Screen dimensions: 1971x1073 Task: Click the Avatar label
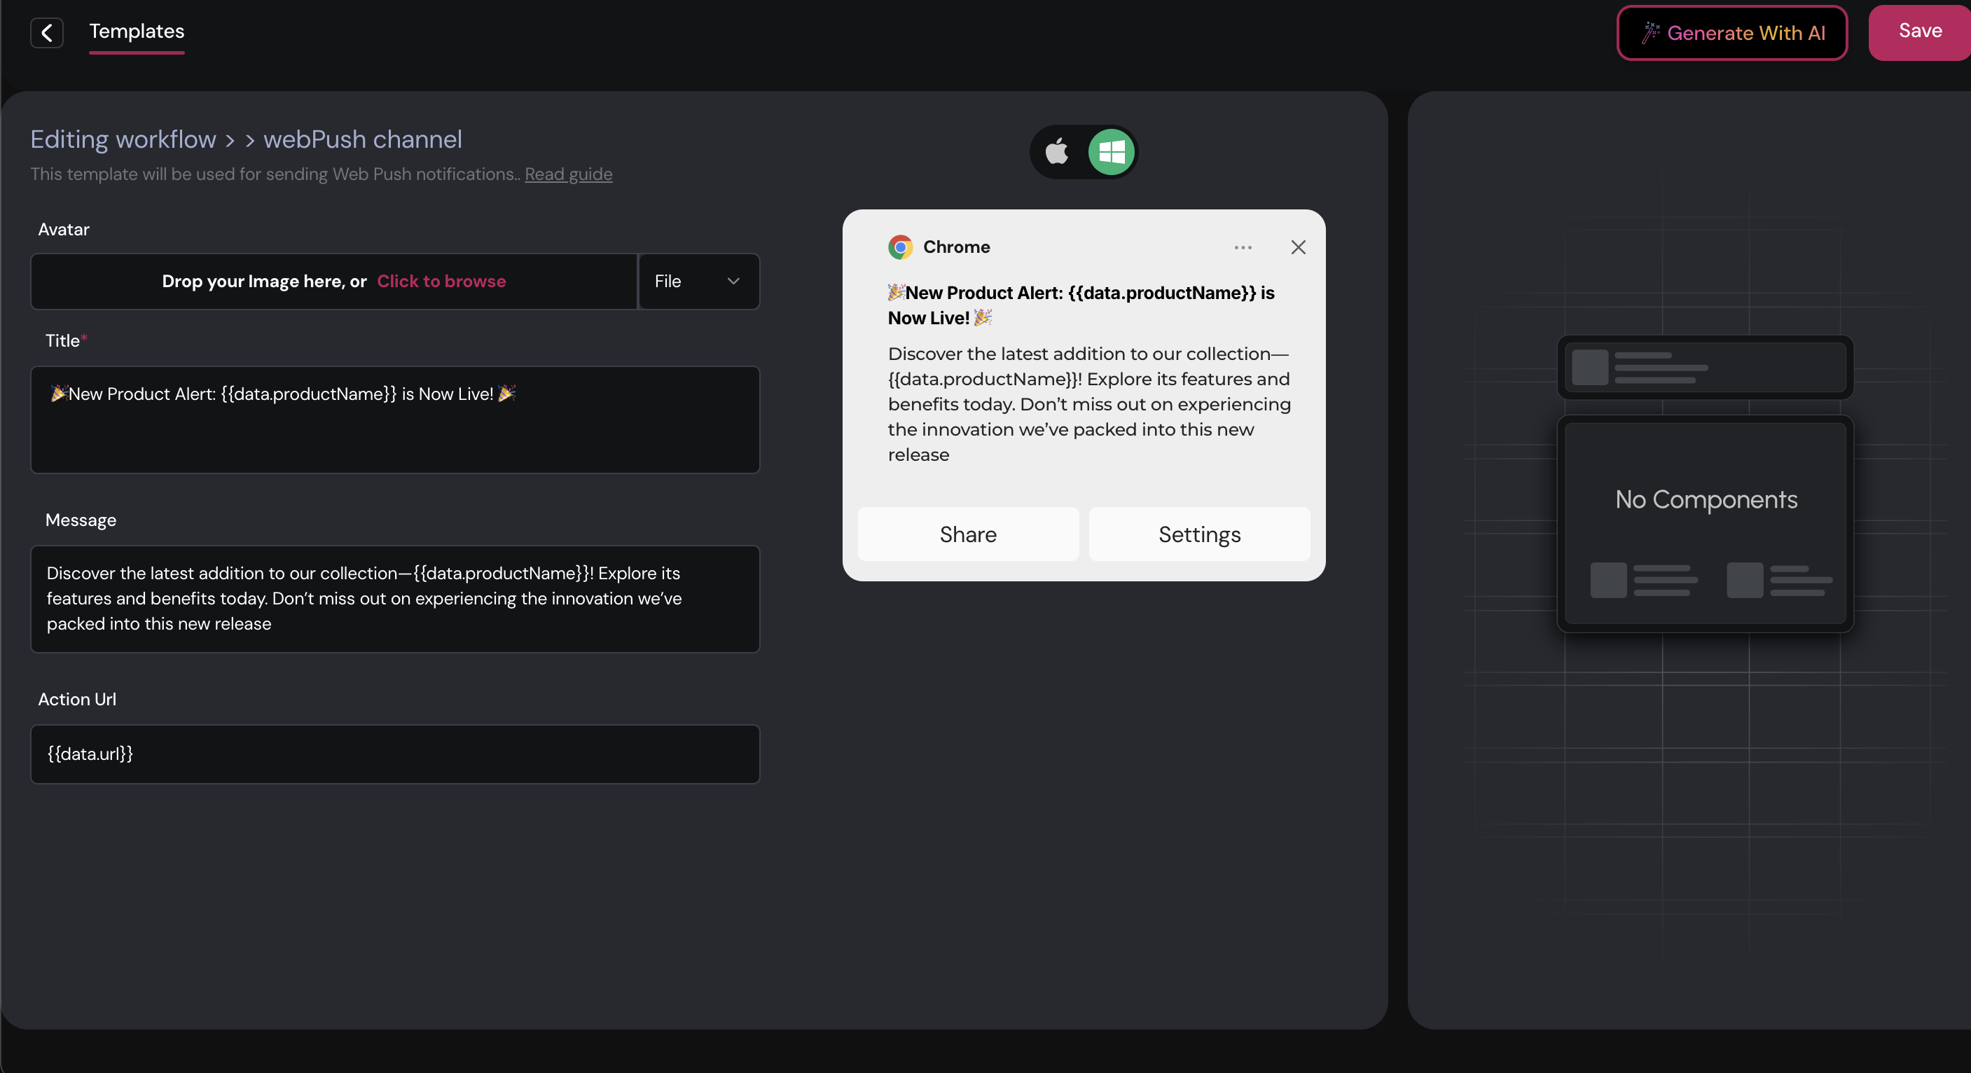(x=64, y=230)
